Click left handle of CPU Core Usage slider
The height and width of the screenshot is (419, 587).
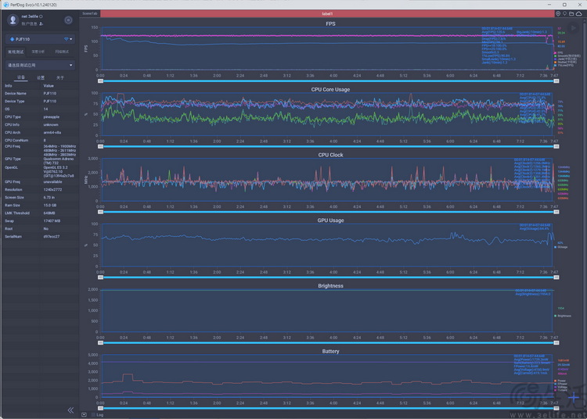coord(100,146)
